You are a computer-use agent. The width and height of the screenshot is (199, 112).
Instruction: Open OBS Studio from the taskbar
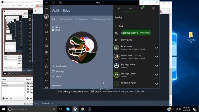(89, 109)
